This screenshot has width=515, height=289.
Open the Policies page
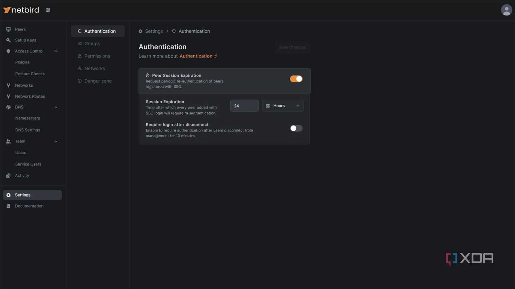point(22,62)
